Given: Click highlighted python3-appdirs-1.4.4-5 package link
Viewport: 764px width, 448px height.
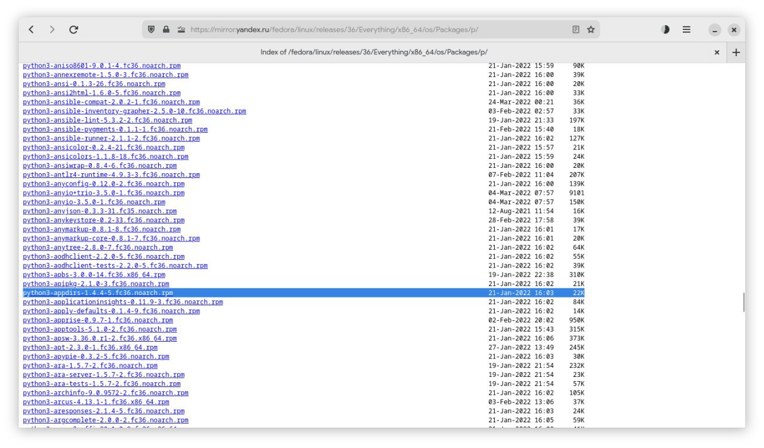Looking at the screenshot, I should [x=98, y=293].
